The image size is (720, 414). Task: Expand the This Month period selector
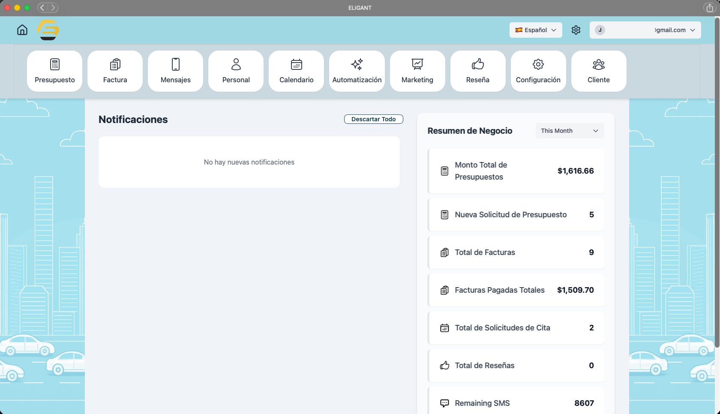tap(570, 131)
